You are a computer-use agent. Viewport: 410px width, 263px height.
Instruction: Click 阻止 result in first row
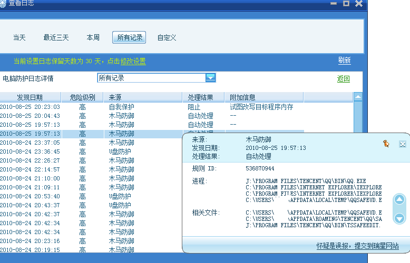pyautogui.click(x=194, y=107)
